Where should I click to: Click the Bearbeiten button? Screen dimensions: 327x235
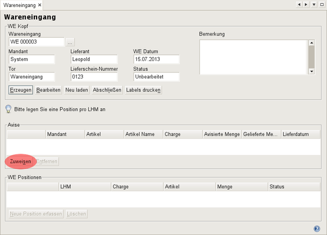(49, 90)
